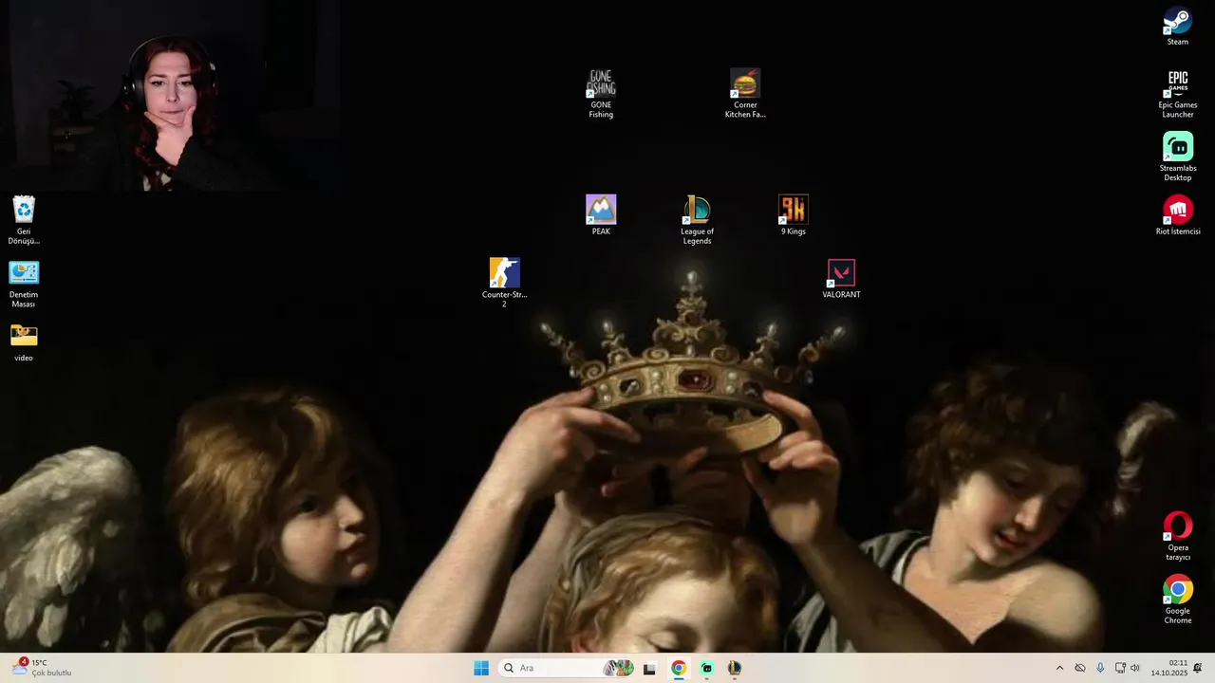
Task: Open notifications bell icon
Action: pyautogui.click(x=1198, y=668)
